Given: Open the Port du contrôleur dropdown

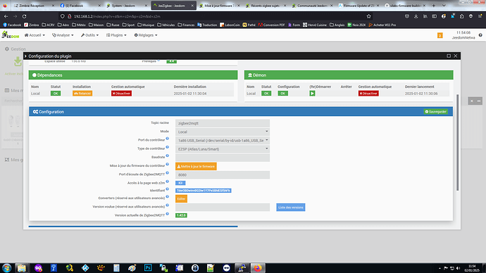Looking at the screenshot, I should pos(223,141).
